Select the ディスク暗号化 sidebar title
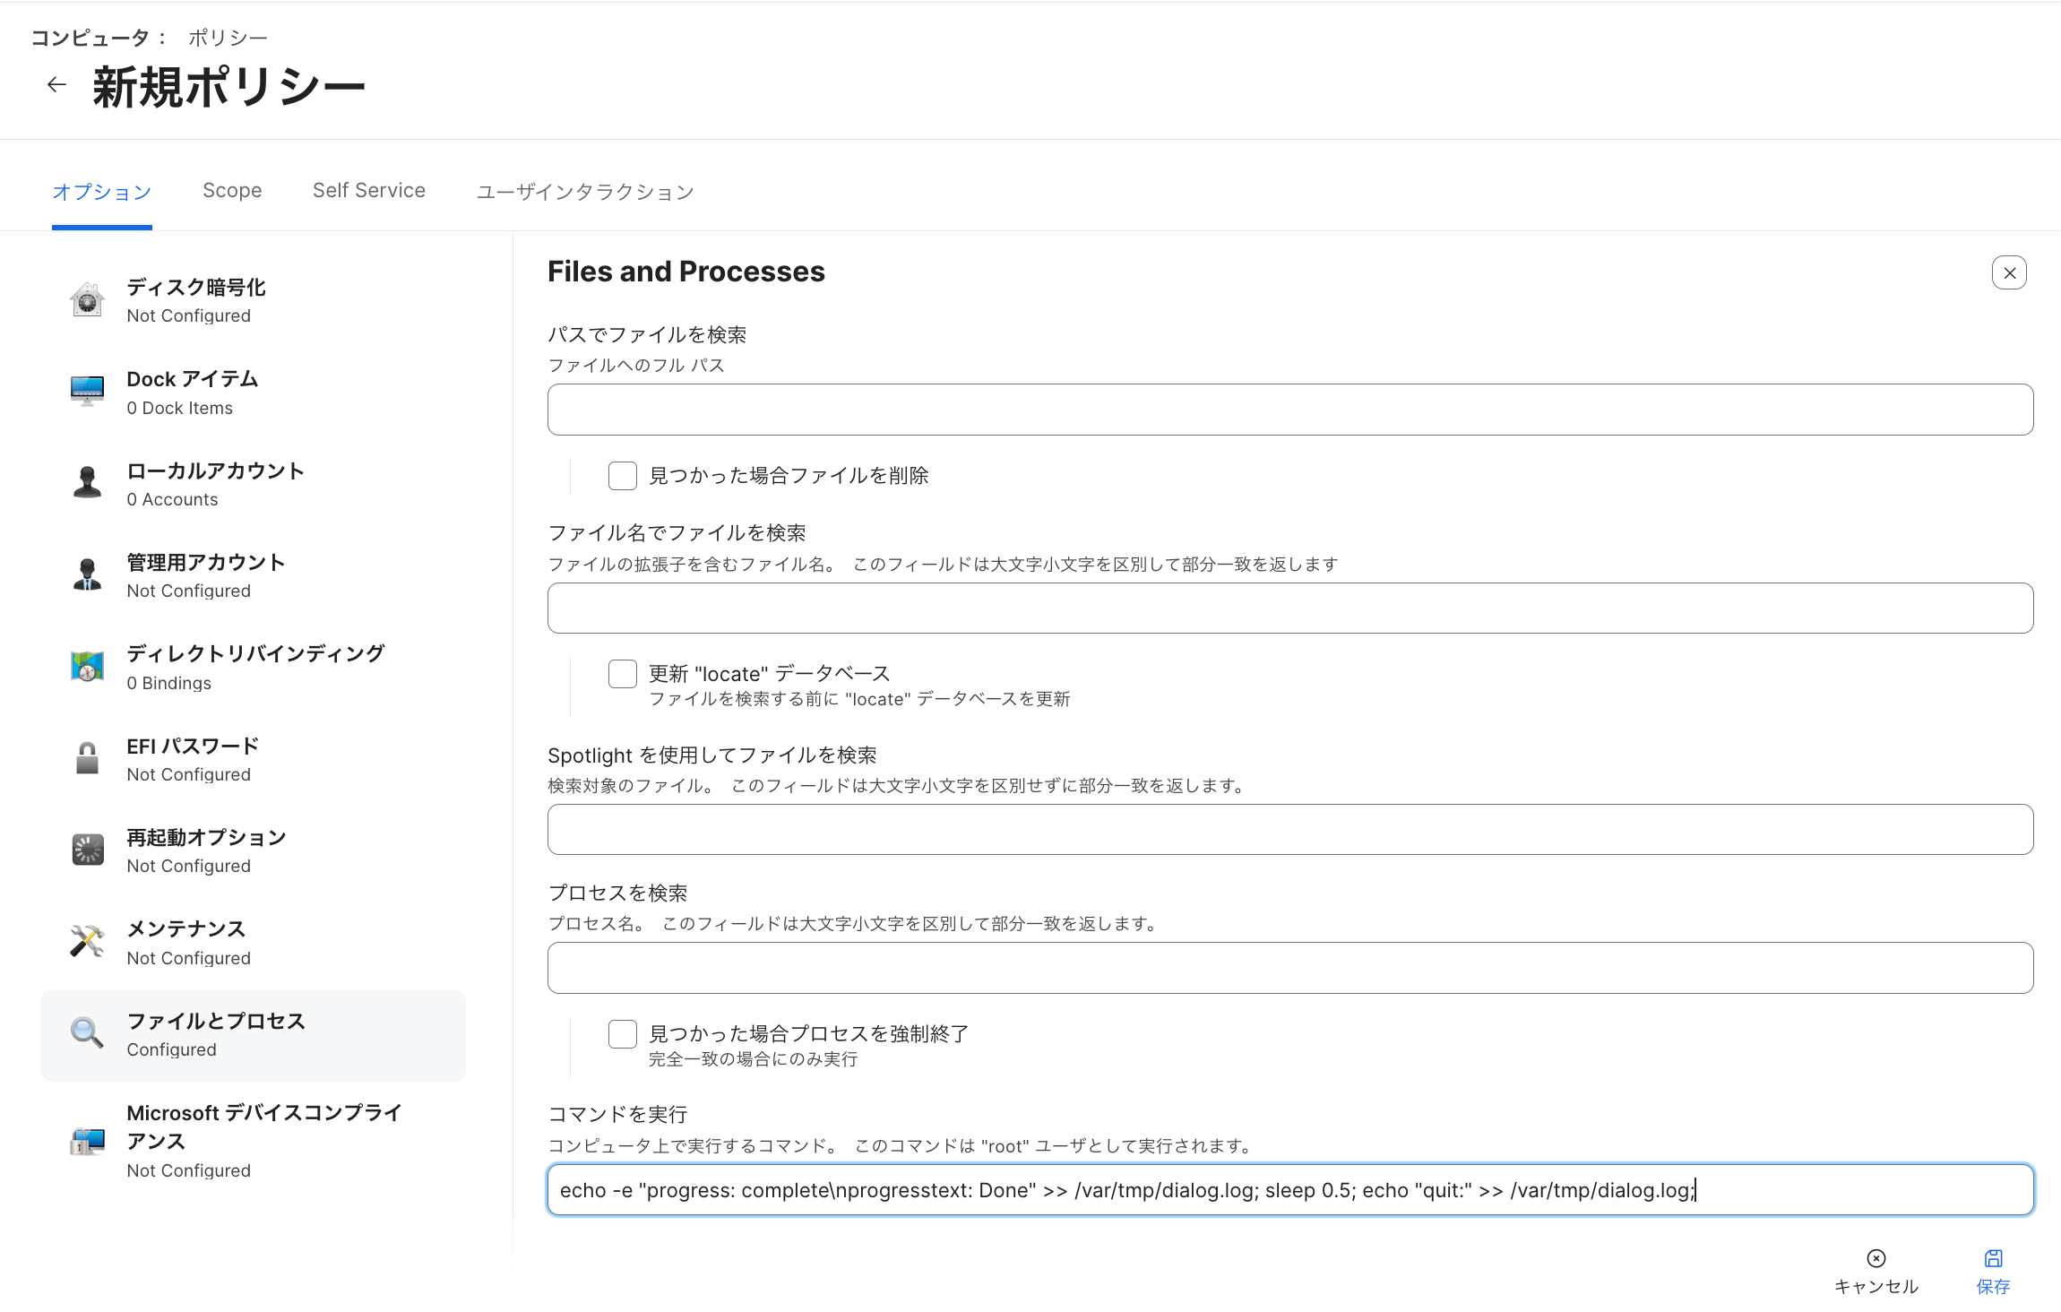This screenshot has height=1312, width=2061. coord(196,288)
